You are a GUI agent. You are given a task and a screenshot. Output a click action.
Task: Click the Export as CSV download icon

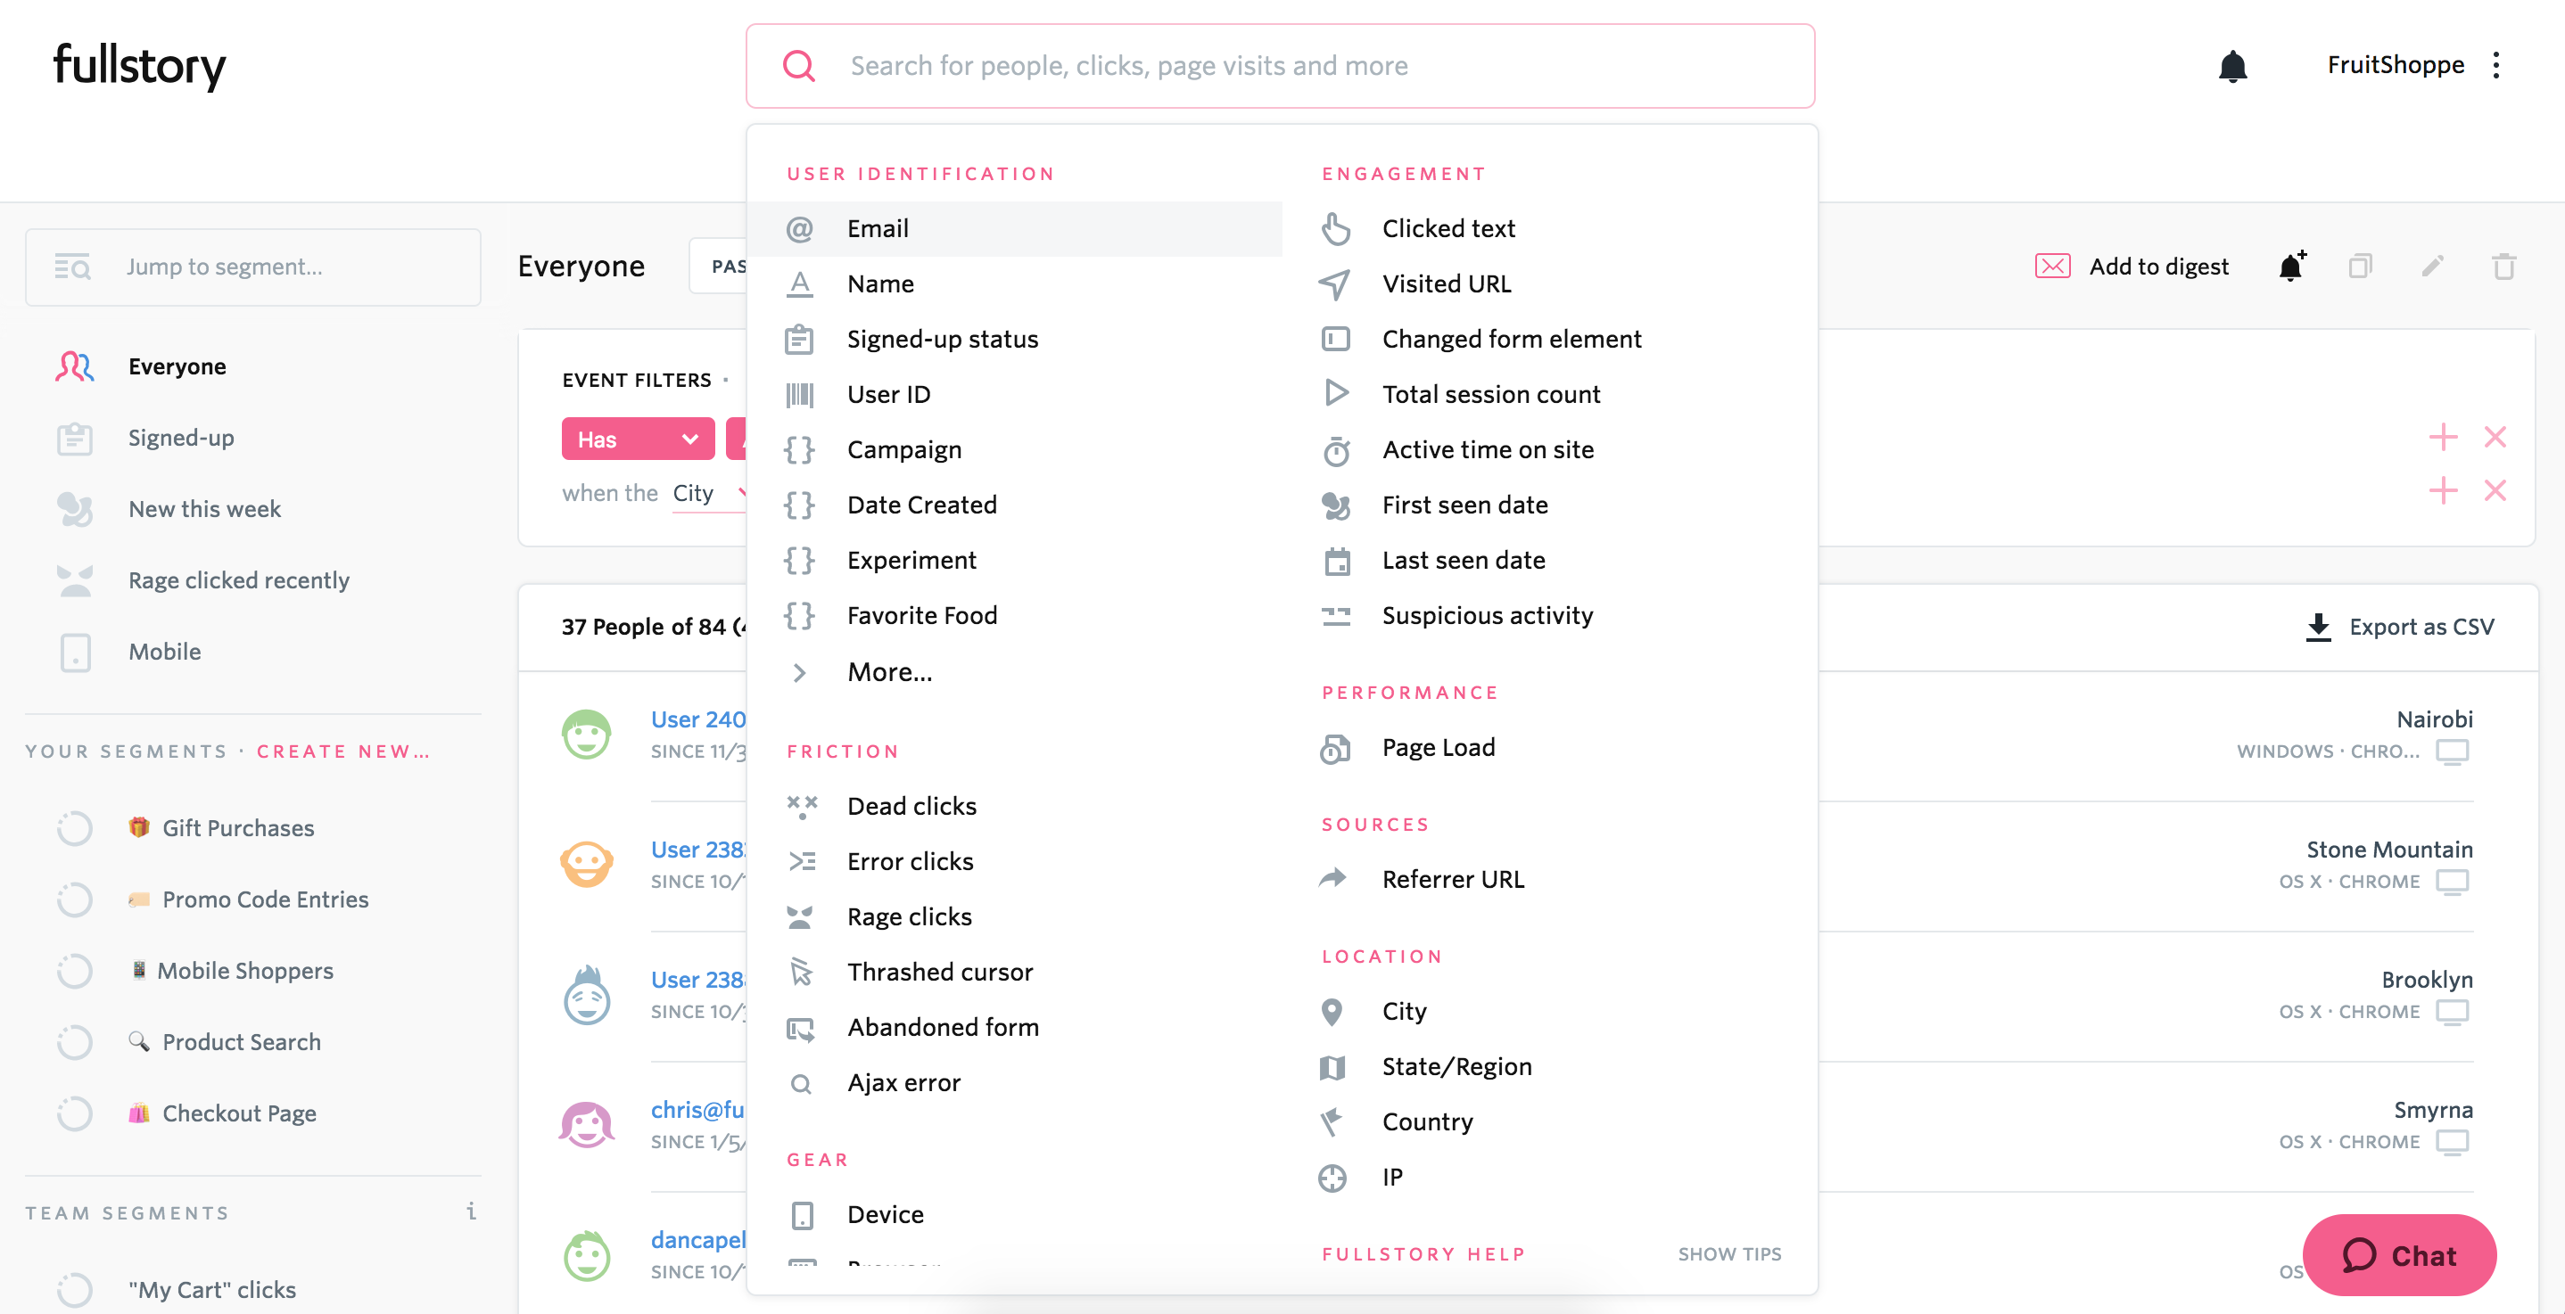tap(2318, 628)
